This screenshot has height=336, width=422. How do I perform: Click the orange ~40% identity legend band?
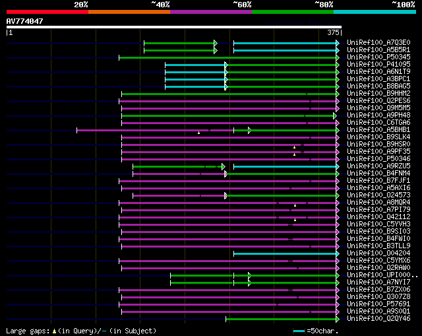pos(129,12)
